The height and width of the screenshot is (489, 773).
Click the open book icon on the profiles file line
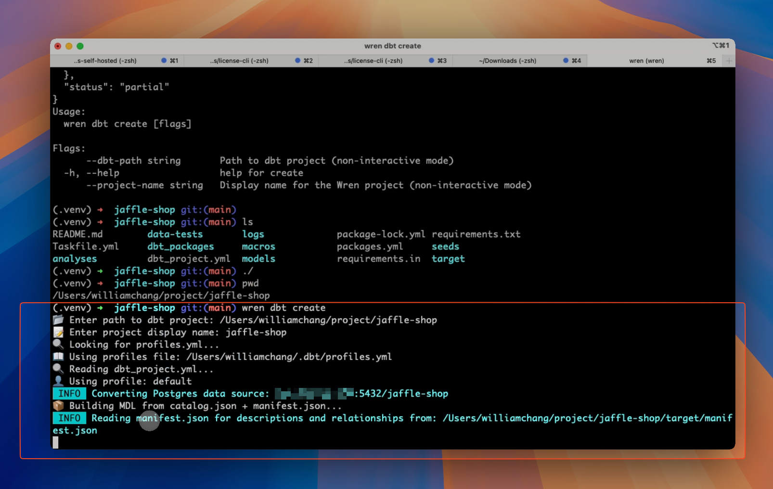[57, 357]
